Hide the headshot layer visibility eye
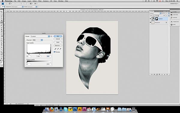 151,19
